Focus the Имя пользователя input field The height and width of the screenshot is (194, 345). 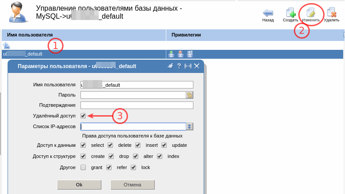click(x=137, y=85)
